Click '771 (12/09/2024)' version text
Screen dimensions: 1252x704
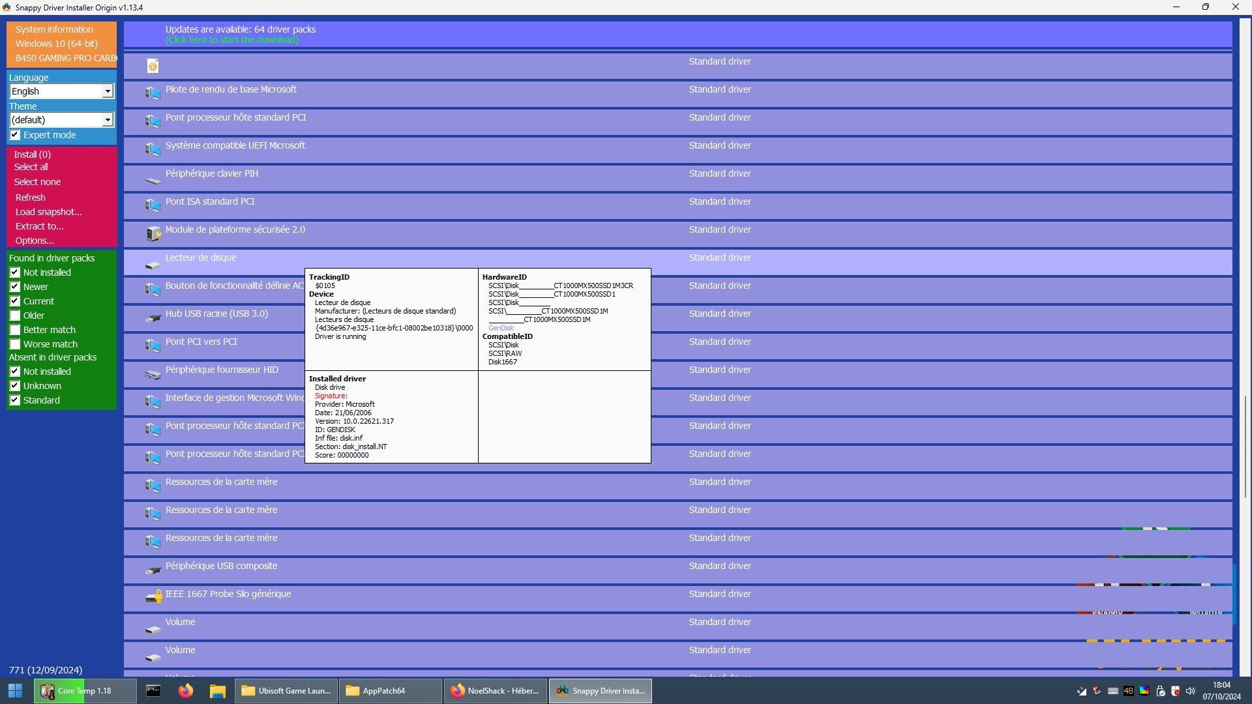46,670
